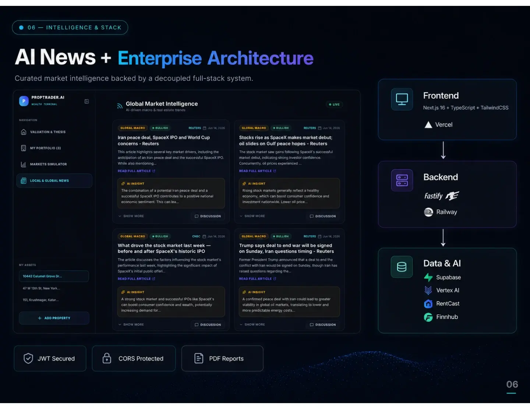Viewport: 530px width, 409px height.
Task: Go to Markets Simulator
Action: point(54,164)
